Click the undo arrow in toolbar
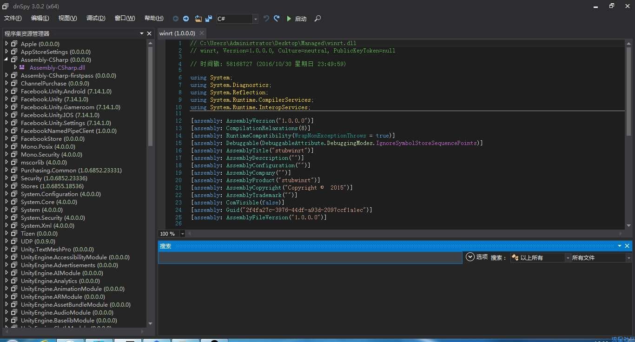The width and height of the screenshot is (635, 342). click(x=266, y=19)
